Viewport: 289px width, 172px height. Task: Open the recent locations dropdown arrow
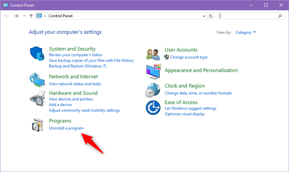click(24, 16)
